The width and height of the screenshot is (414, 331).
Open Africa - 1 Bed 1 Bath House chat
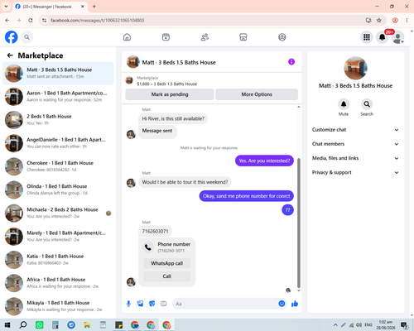point(58,283)
